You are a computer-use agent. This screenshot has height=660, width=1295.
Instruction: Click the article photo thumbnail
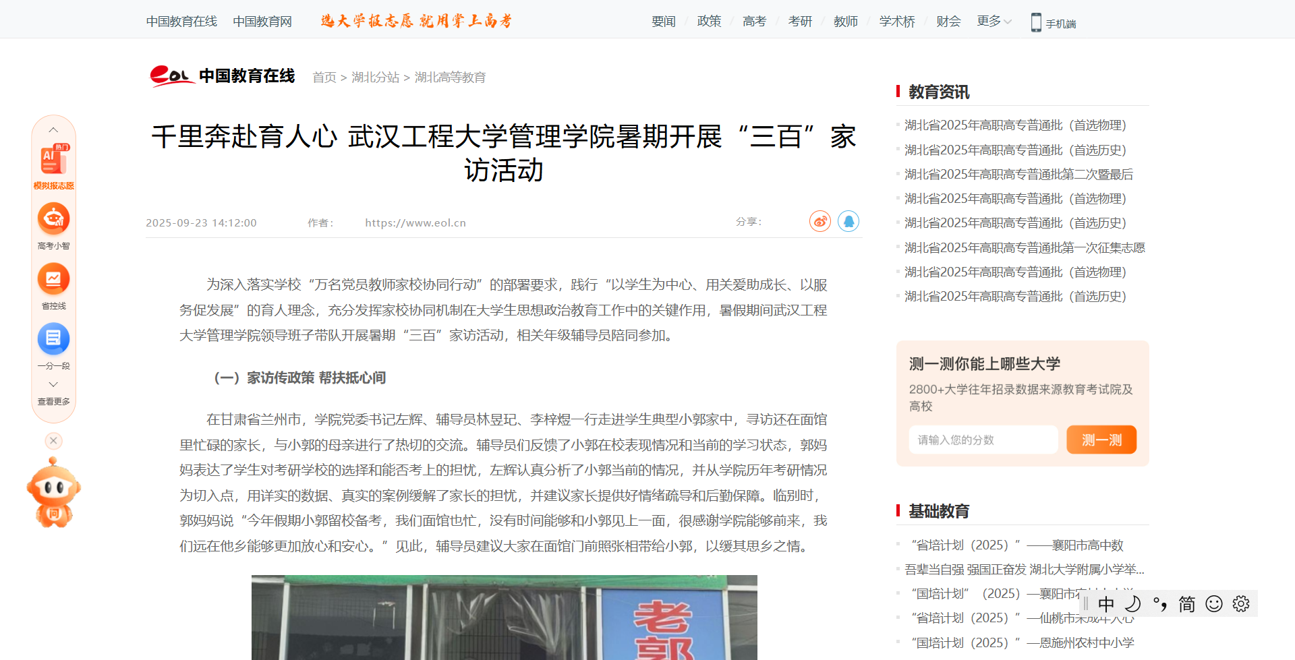coord(504,618)
